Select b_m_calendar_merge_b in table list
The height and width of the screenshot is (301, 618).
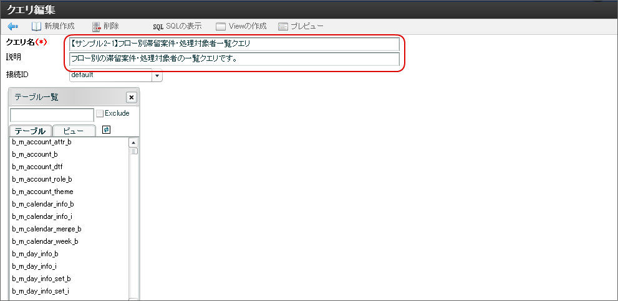pyautogui.click(x=70, y=229)
